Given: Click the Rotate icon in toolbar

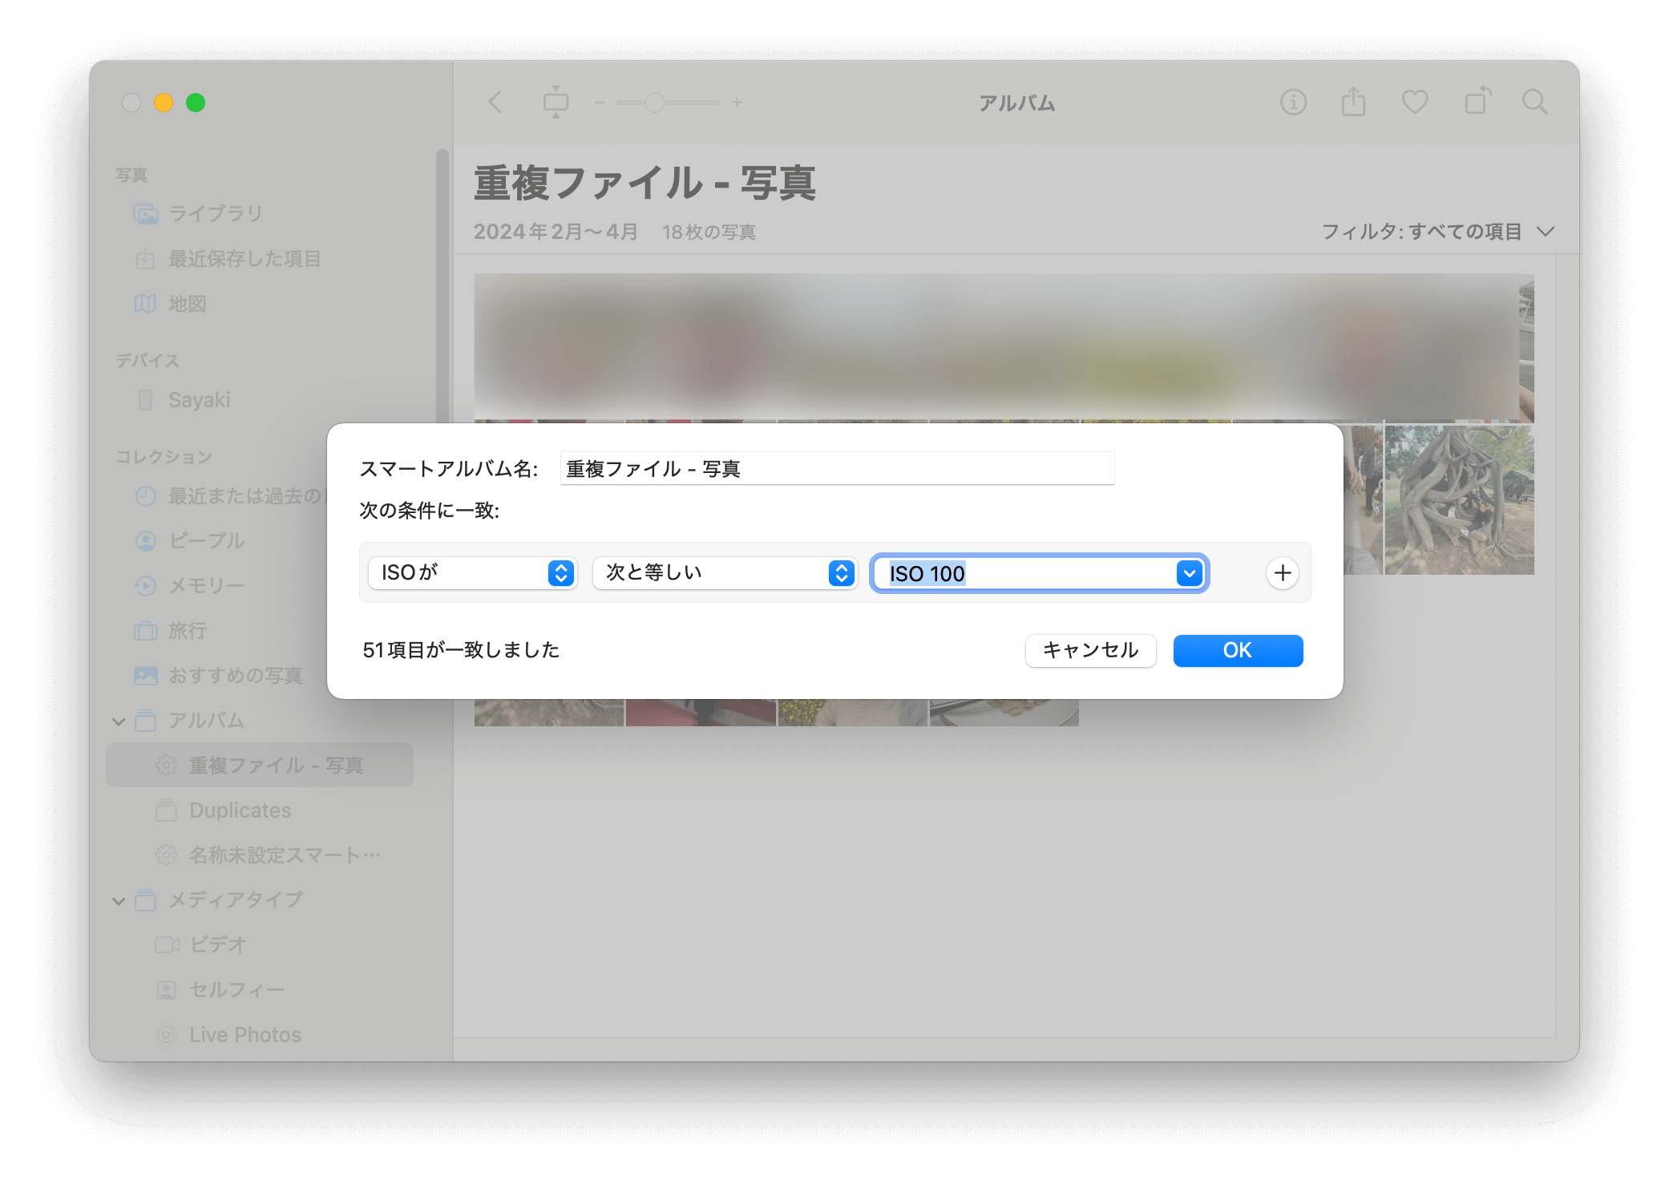Looking at the screenshot, I should pos(1477,102).
